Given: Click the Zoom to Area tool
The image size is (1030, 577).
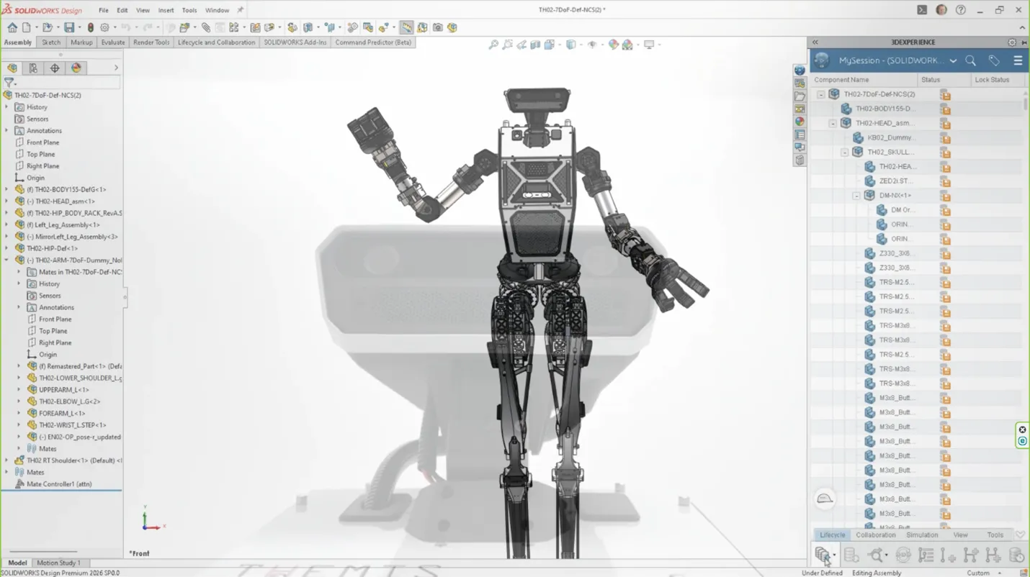Looking at the screenshot, I should click(x=507, y=45).
